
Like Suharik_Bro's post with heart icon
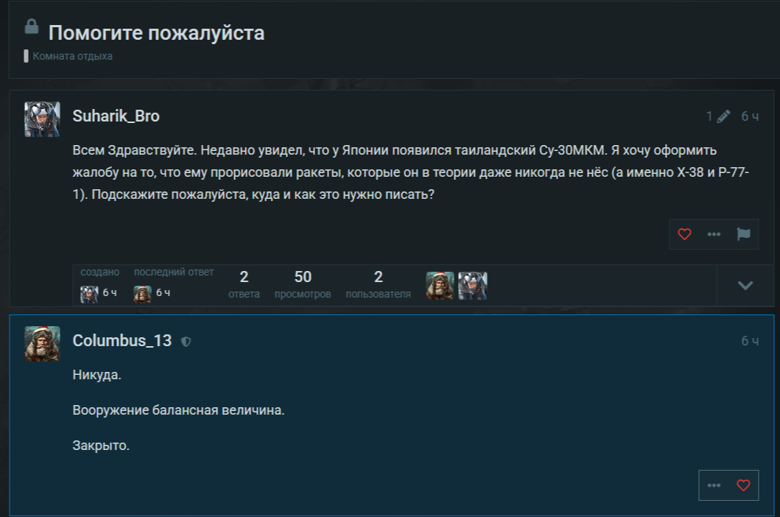[684, 234]
